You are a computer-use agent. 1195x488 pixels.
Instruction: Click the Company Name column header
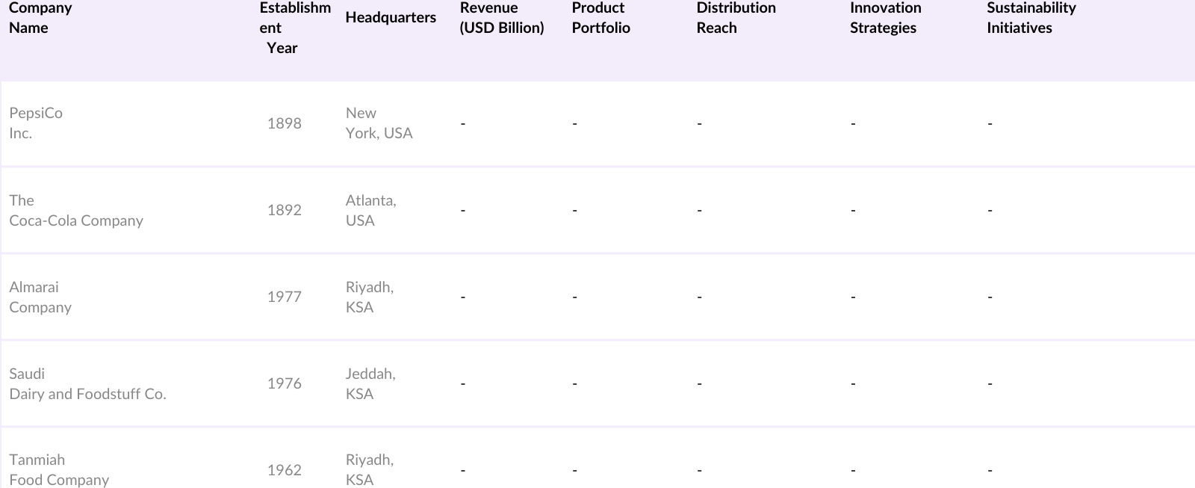pyautogui.click(x=40, y=18)
